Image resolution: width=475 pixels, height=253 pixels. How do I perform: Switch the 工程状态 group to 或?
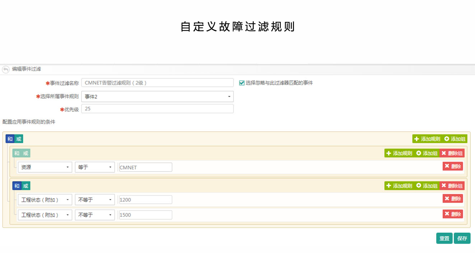click(x=26, y=186)
